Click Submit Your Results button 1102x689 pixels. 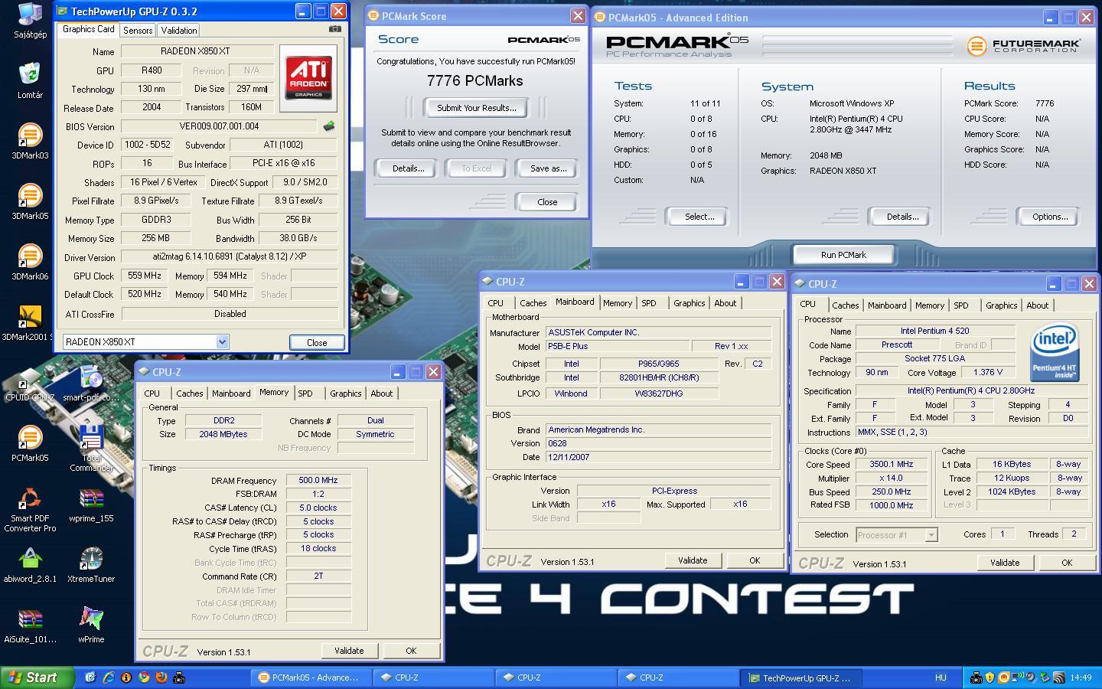pos(477,108)
